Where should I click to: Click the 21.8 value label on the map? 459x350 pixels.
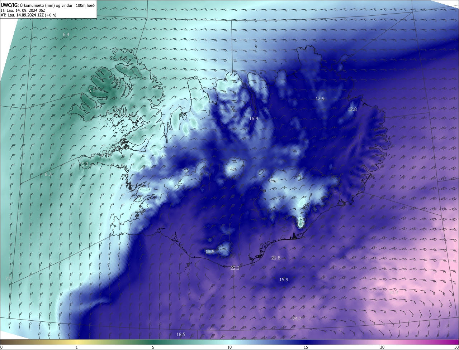[276, 258]
